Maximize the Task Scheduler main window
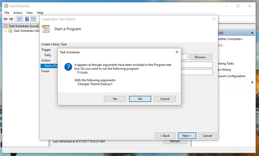The image size is (259, 156). [x=238, y=6]
